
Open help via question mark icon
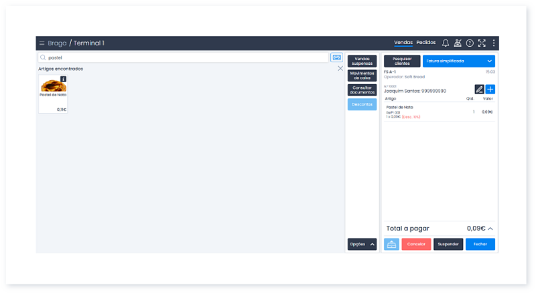(470, 43)
